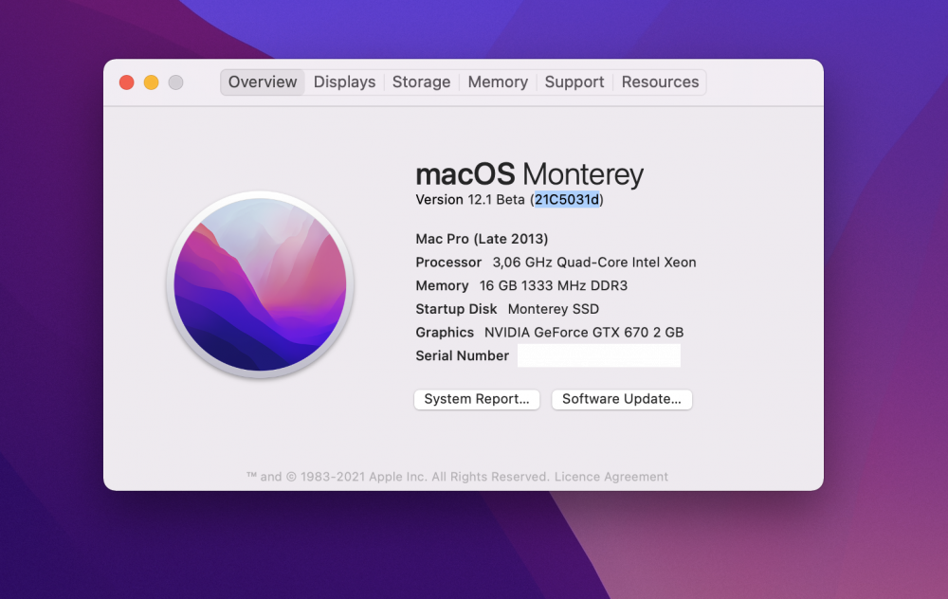
Task: Click the Startup Disk label
Action: [x=457, y=309]
